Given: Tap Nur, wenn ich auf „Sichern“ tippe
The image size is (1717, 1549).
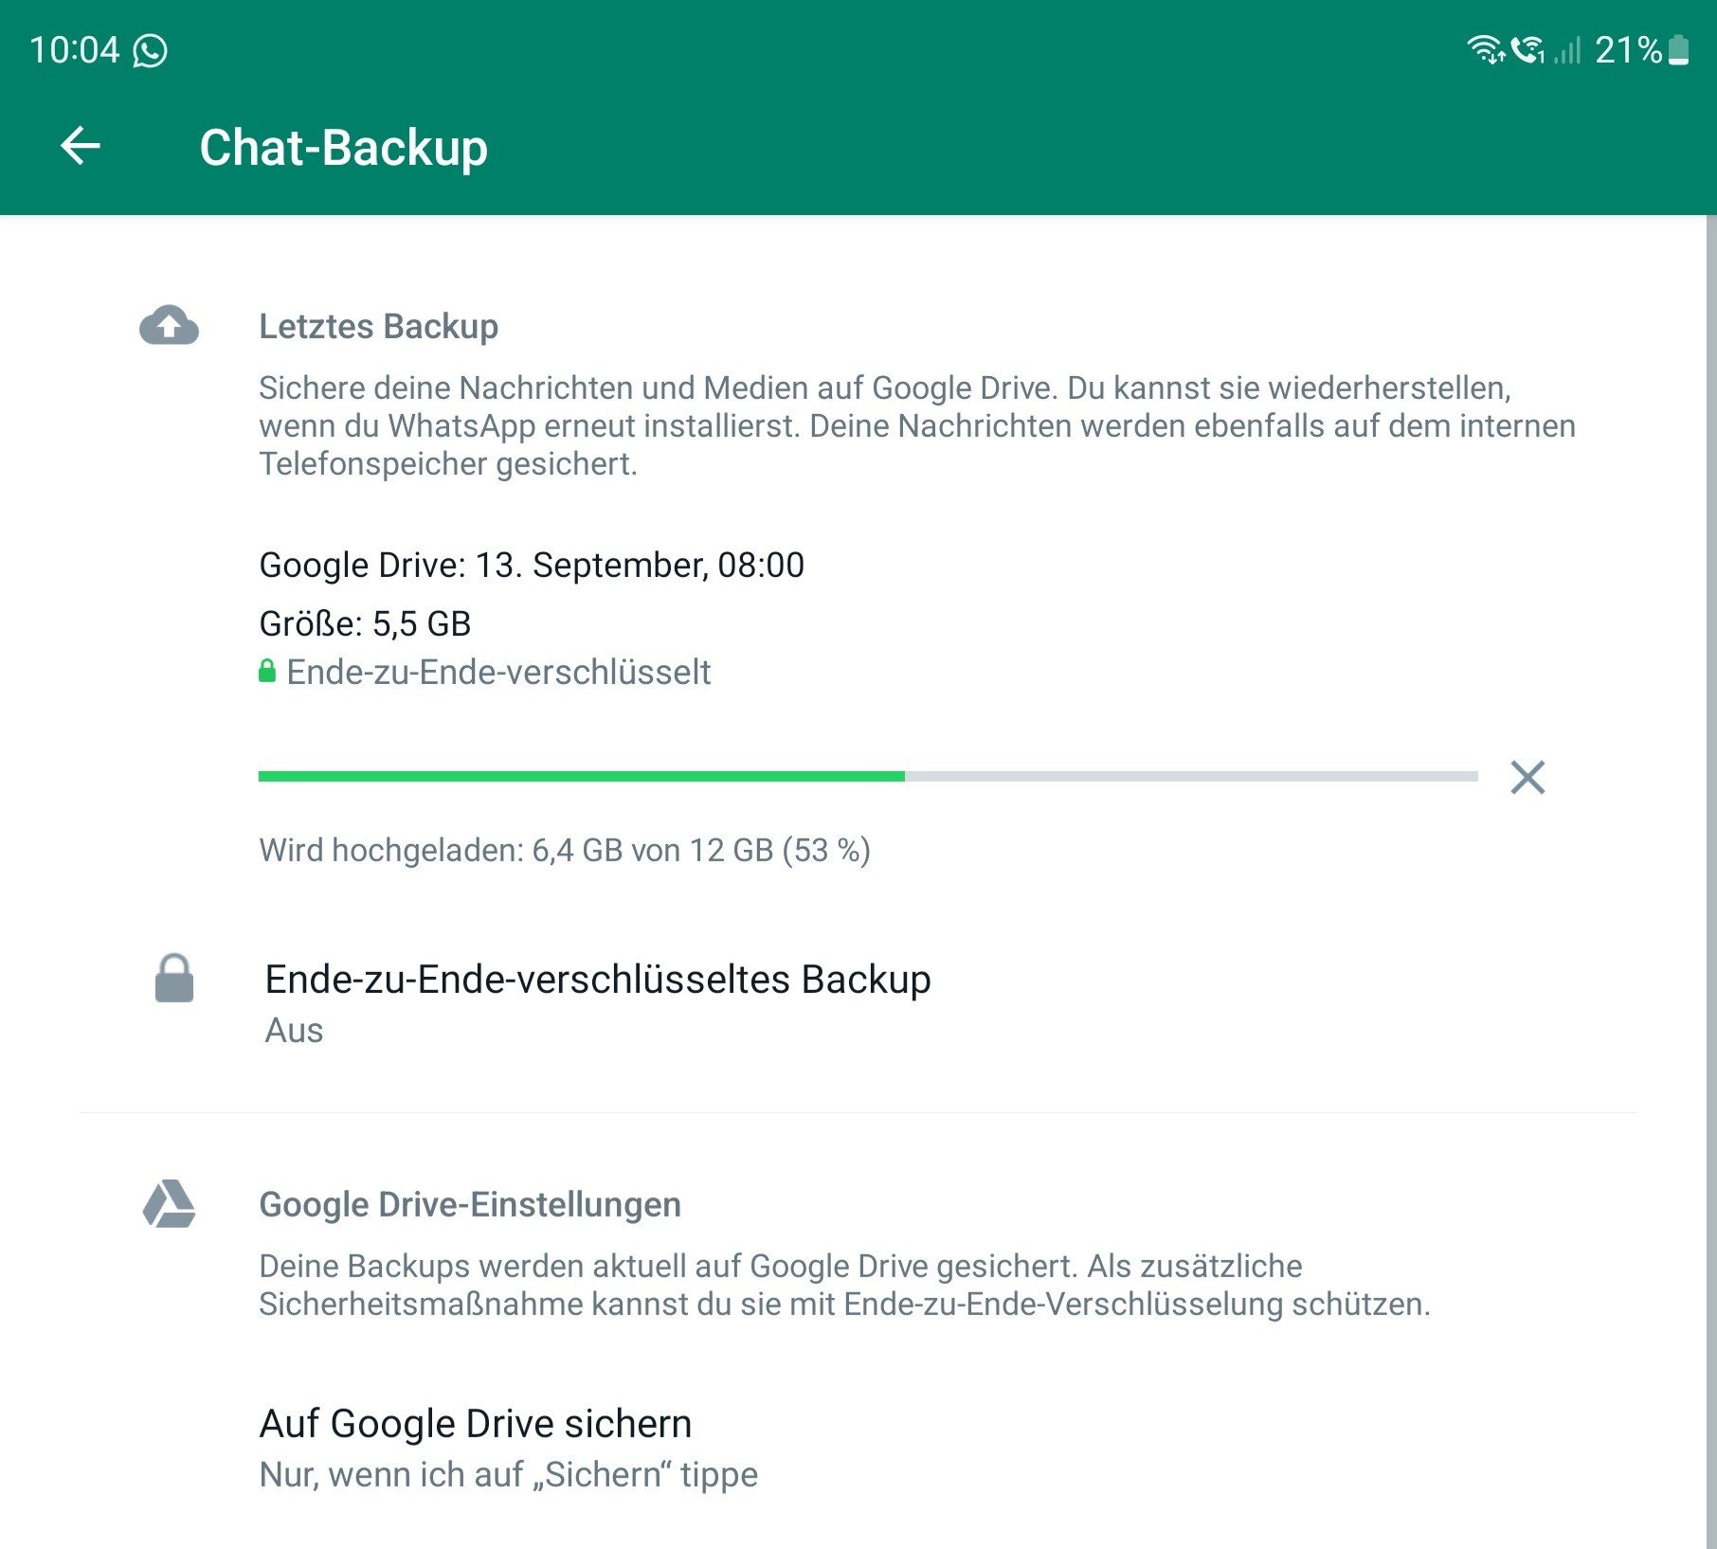Looking at the screenshot, I should tap(509, 1474).
